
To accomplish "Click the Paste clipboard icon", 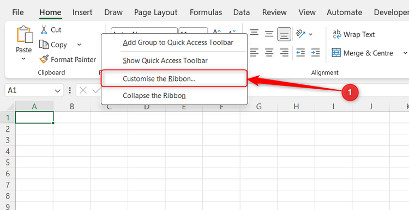I will pos(25,34).
